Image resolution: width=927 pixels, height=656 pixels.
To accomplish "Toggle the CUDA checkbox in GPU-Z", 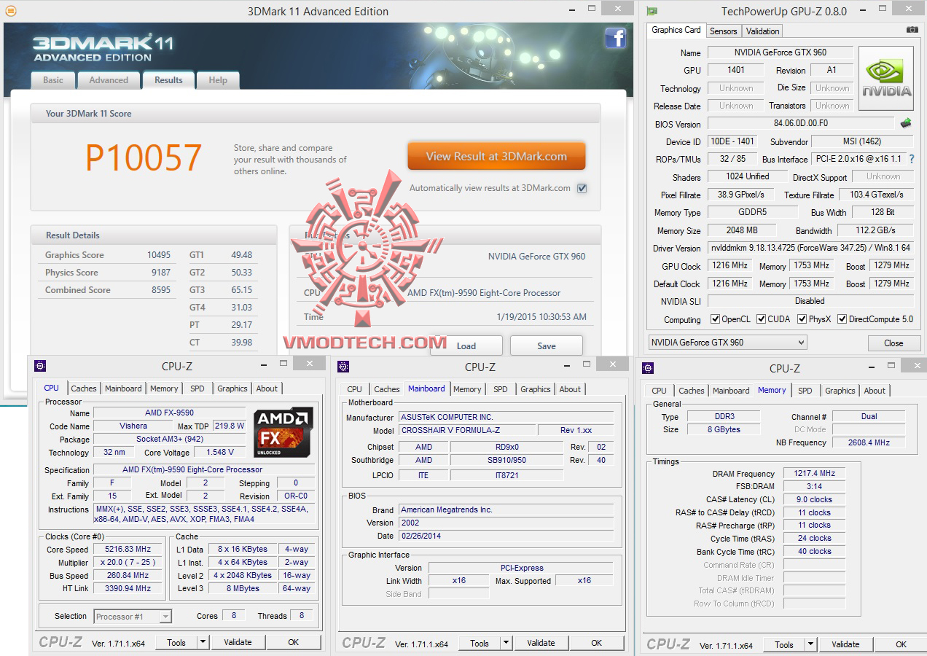I will [x=761, y=319].
